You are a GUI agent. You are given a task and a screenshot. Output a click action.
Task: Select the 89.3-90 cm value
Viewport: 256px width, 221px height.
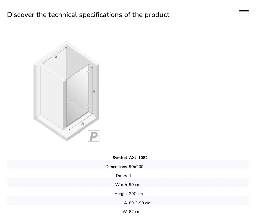(x=140, y=203)
